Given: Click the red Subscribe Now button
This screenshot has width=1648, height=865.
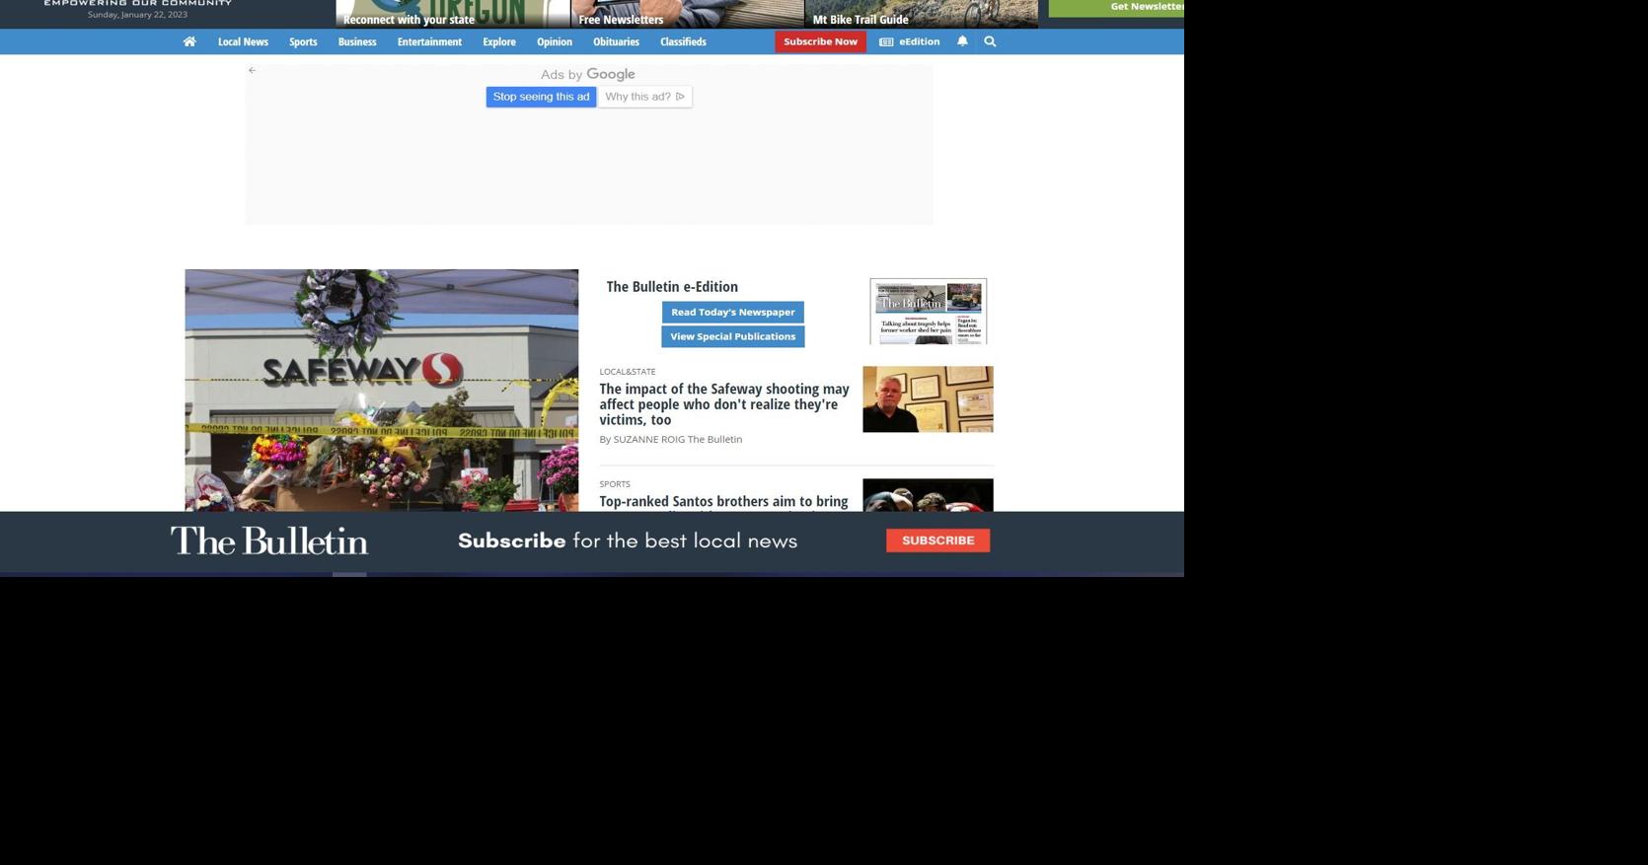Looking at the screenshot, I should click(820, 41).
